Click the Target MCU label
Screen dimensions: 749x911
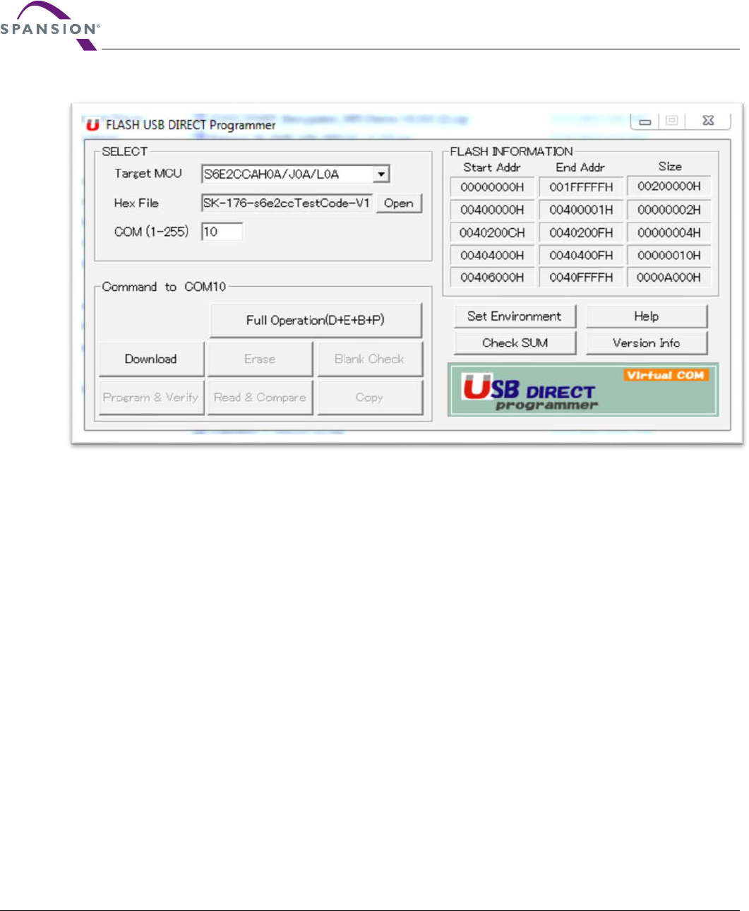(148, 174)
